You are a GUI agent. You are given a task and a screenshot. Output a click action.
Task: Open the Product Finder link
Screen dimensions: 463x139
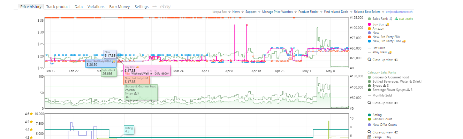click(308, 12)
